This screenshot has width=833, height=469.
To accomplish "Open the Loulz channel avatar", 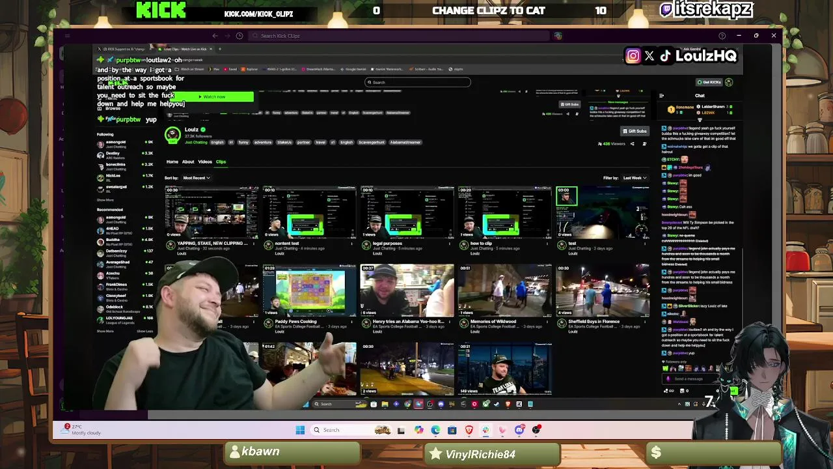I will point(172,135).
